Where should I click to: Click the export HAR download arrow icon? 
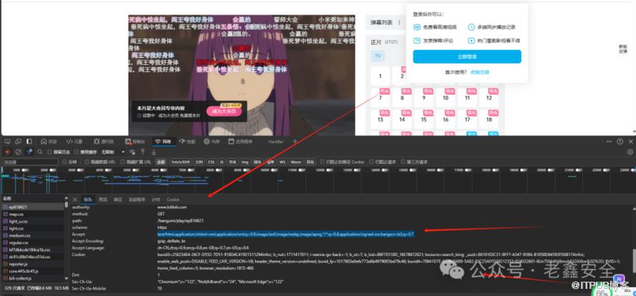[154, 152]
